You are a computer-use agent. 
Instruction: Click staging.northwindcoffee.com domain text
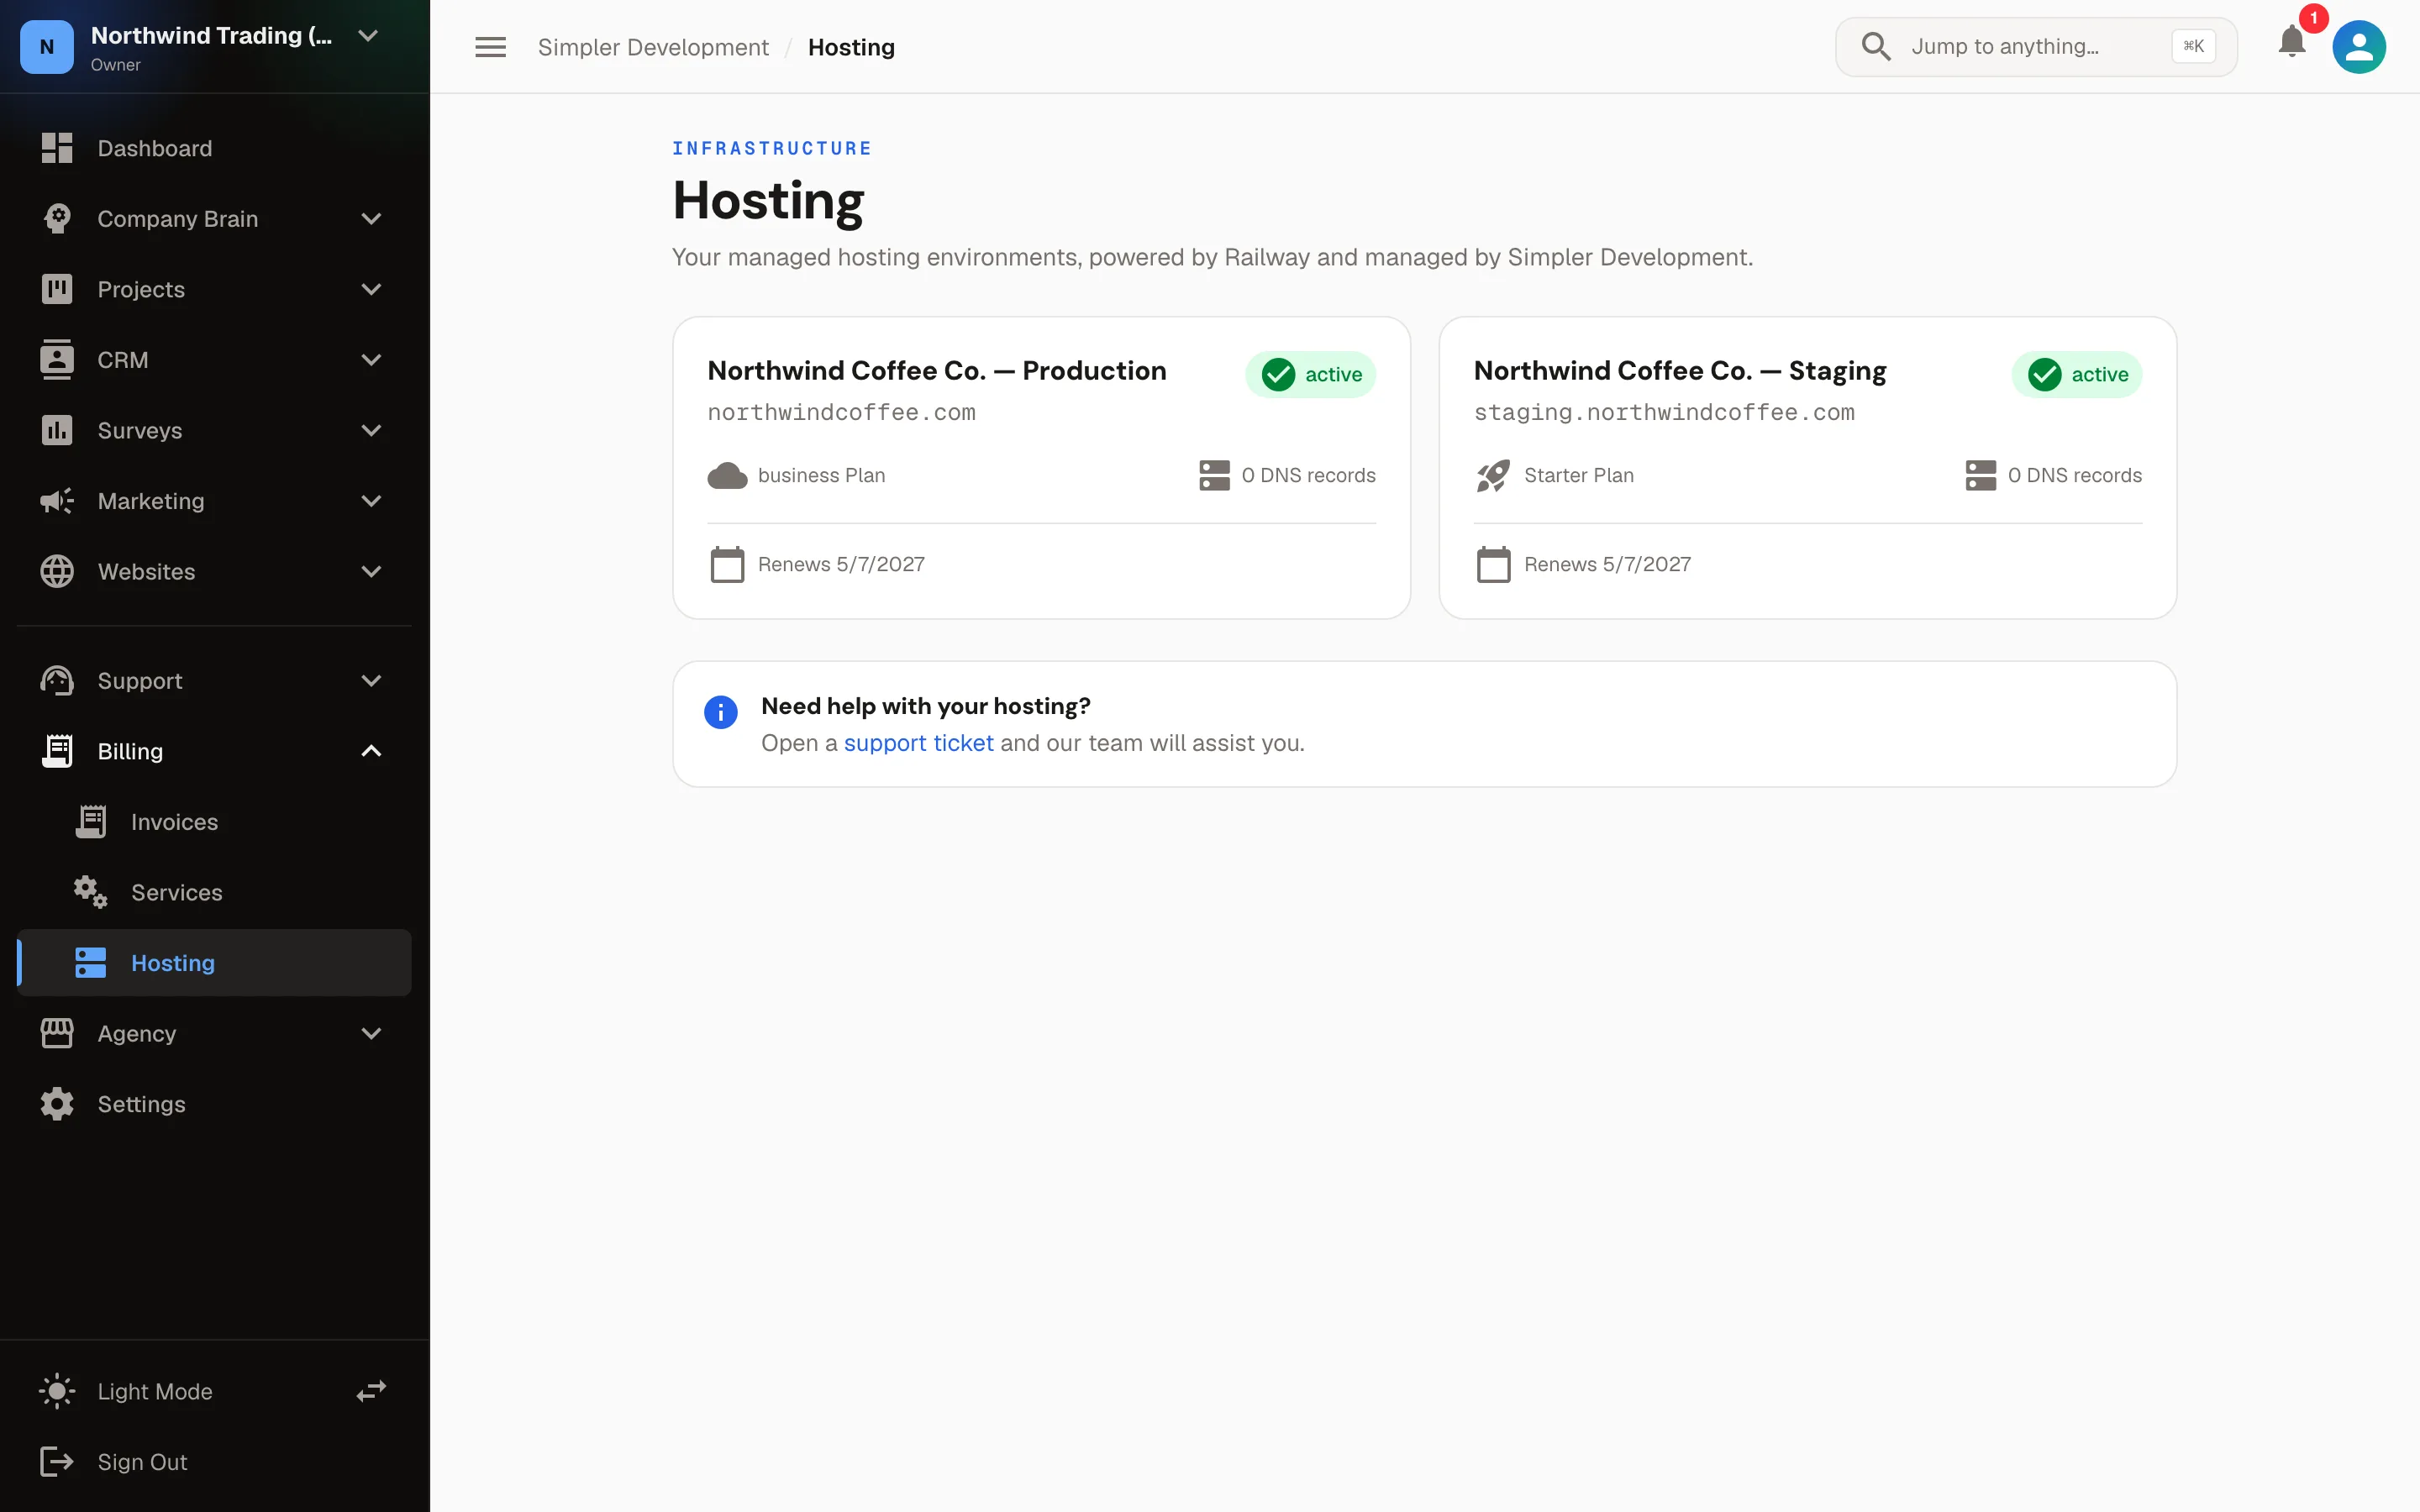1664,412
